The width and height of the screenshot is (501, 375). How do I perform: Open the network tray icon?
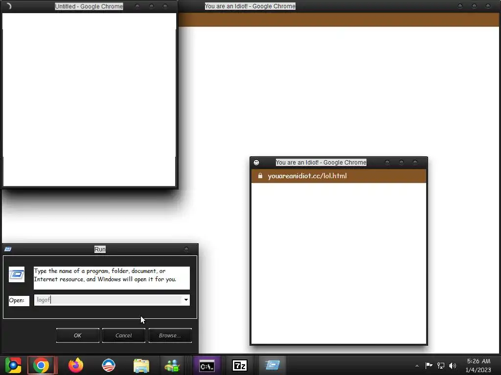441,365
